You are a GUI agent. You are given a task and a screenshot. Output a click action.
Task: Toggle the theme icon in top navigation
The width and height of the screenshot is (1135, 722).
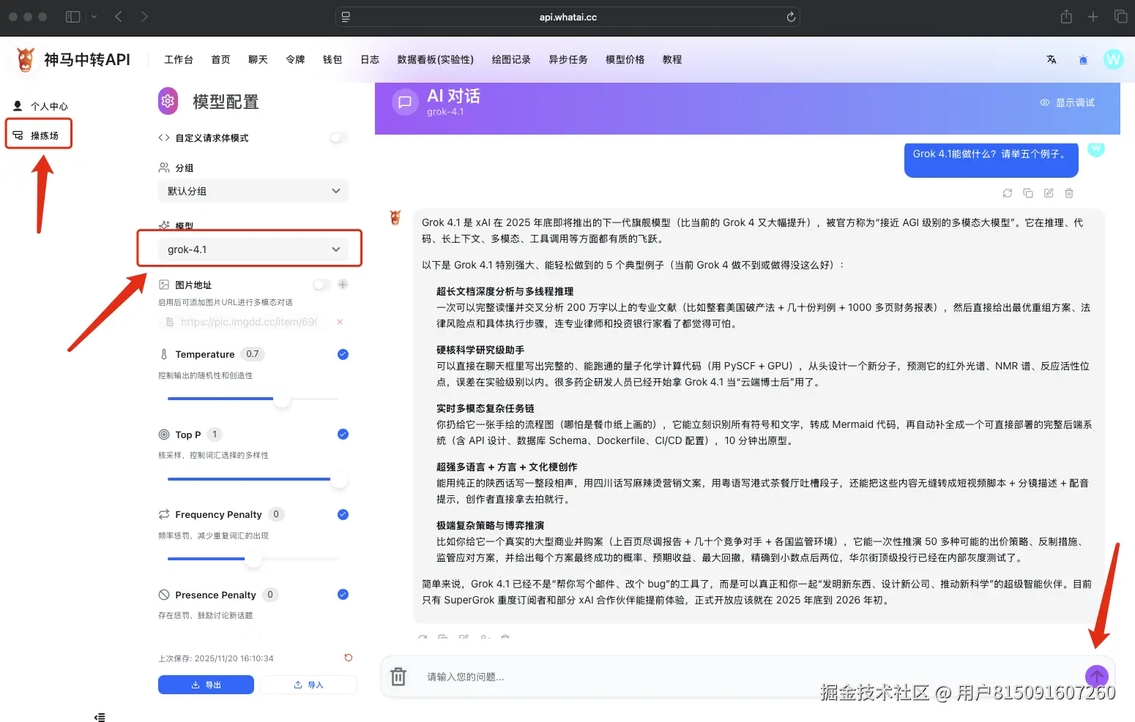[x=1083, y=60]
